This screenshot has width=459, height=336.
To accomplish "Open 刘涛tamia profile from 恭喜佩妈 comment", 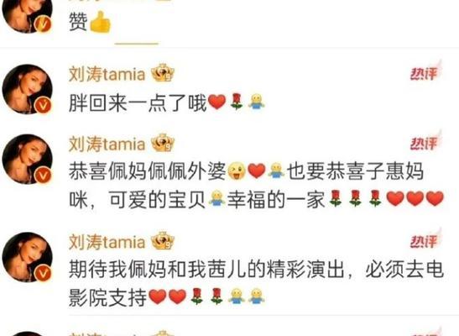I will [107, 144].
